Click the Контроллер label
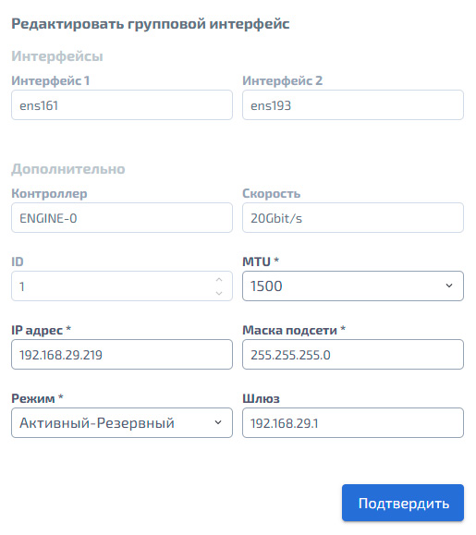Screen dimensions: 476x535 coord(49,193)
